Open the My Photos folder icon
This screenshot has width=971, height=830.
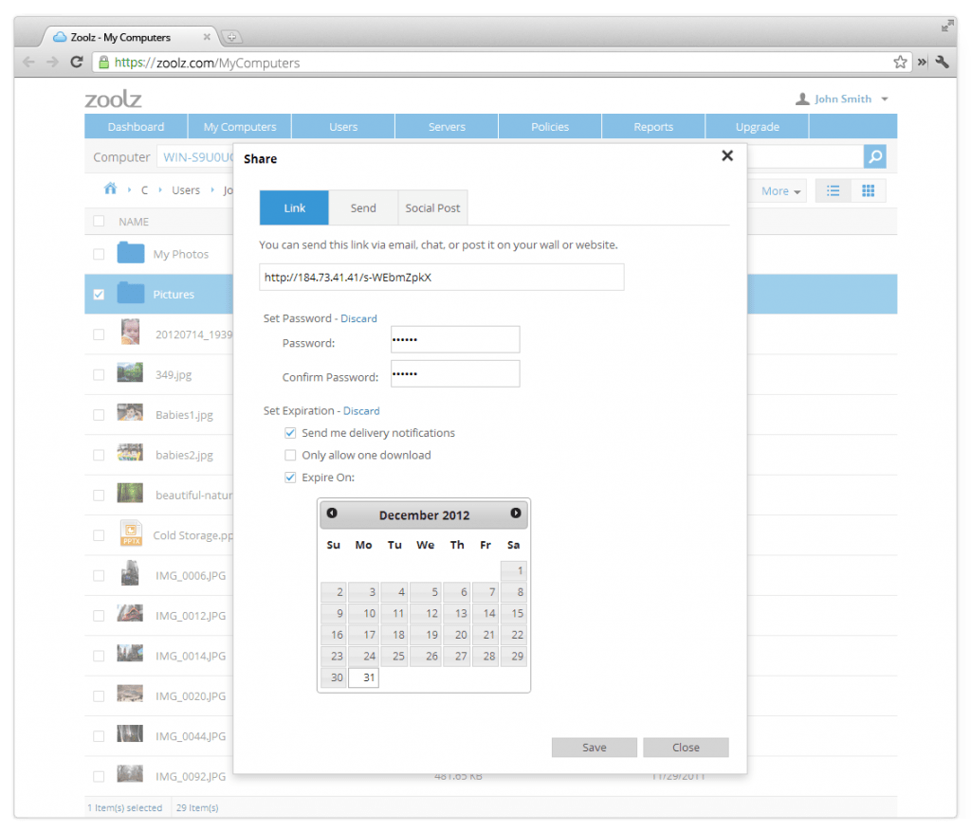click(130, 253)
